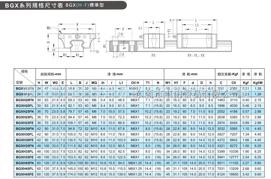This screenshot has height=179, width=271.
Task: Select the BGXH15FL model name cell
Action: pos(25,94)
